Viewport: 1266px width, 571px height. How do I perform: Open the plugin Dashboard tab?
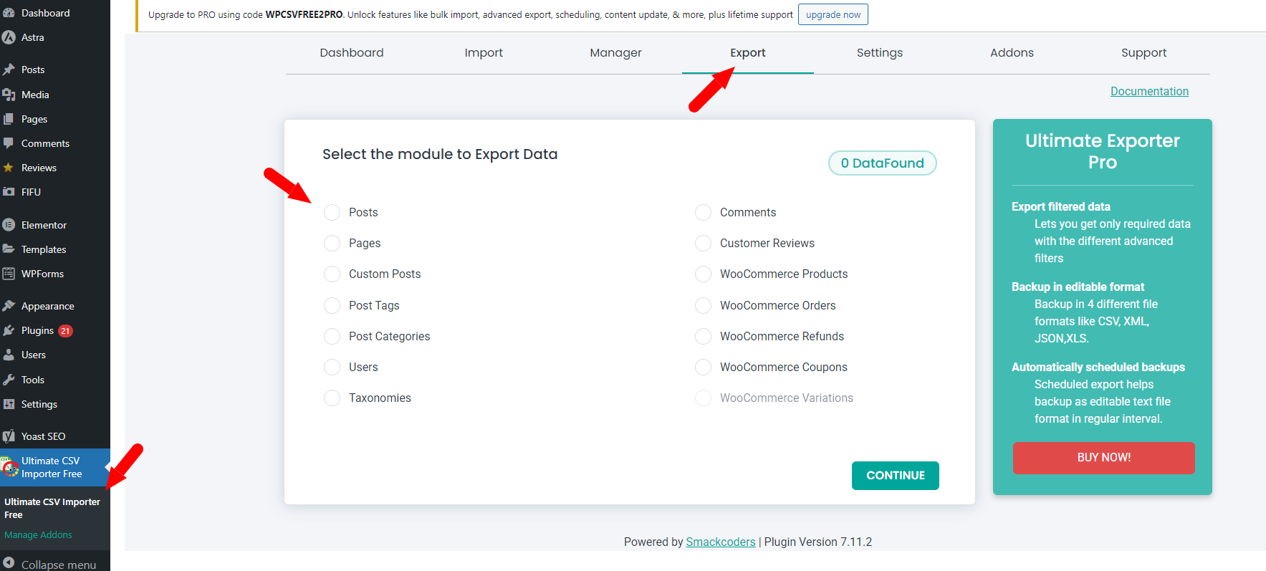point(352,52)
